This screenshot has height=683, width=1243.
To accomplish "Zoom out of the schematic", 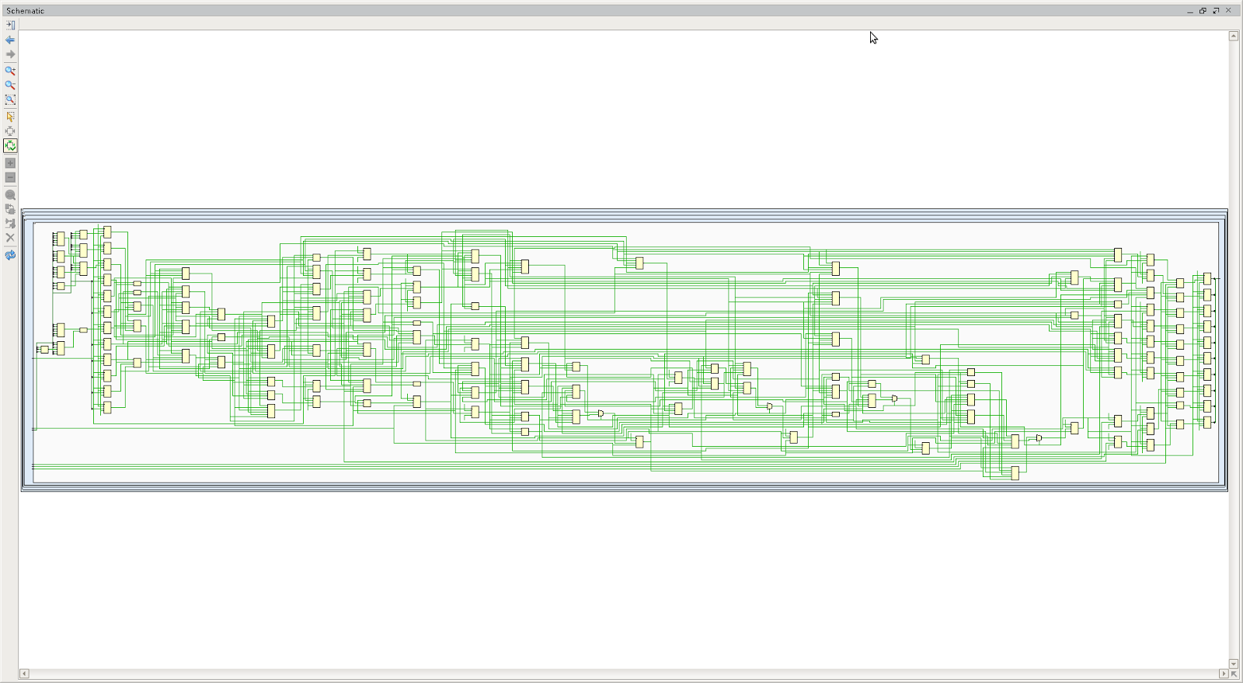I will 10,85.
